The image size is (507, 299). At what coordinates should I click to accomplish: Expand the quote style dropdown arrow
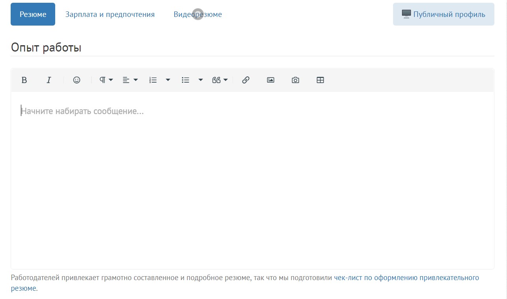click(x=226, y=80)
